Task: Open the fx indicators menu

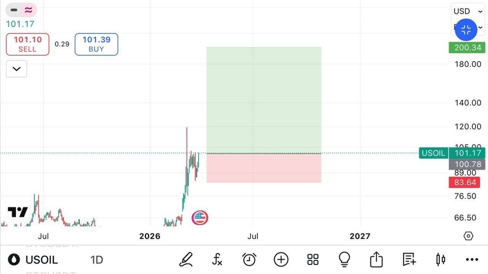Action: click(x=217, y=259)
